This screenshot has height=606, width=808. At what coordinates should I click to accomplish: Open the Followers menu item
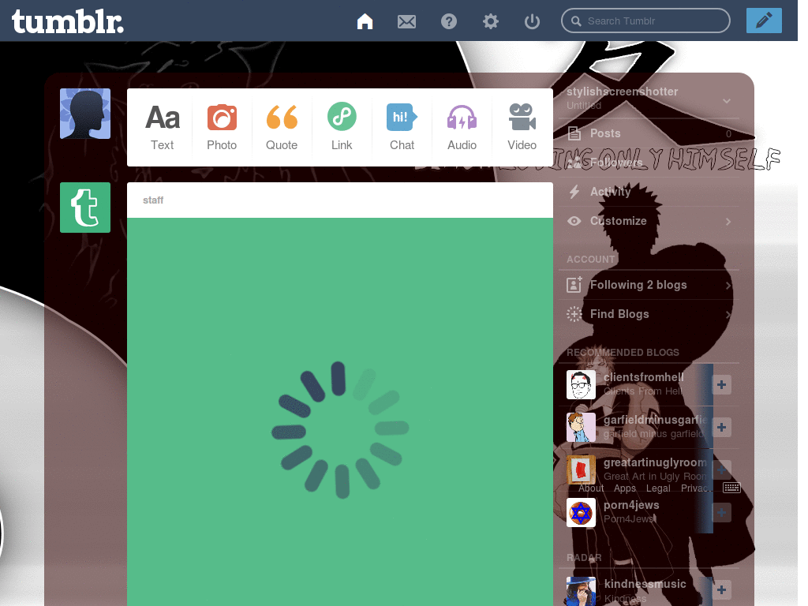[649, 163]
